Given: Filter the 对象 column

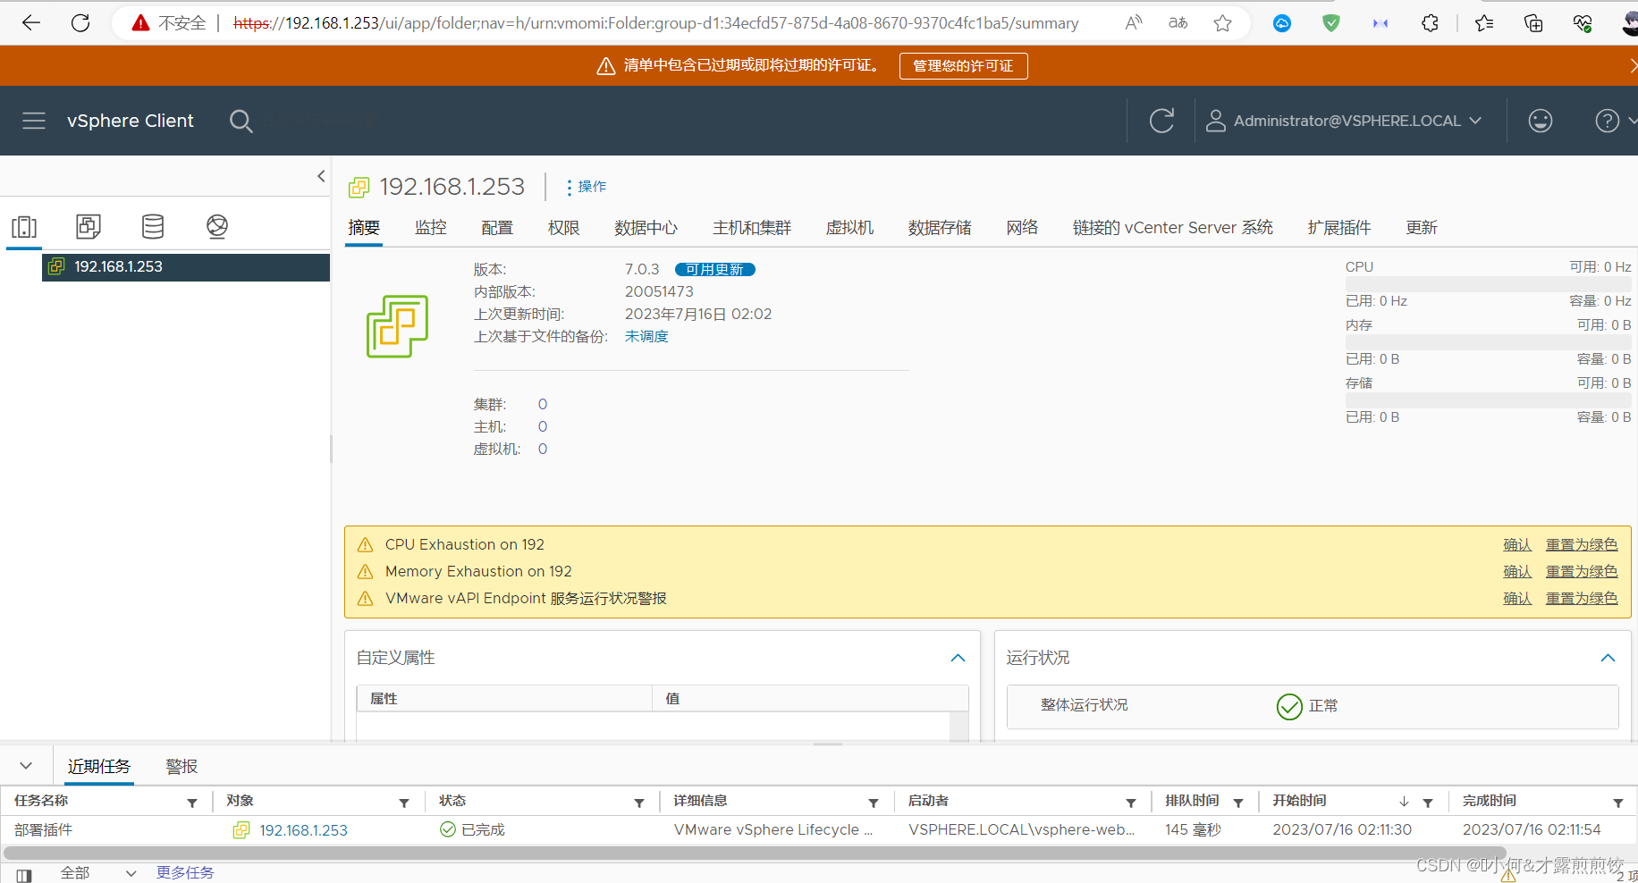Looking at the screenshot, I should [404, 803].
